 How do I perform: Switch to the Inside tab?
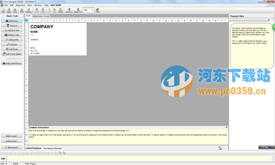pyautogui.click(x=28, y=16)
